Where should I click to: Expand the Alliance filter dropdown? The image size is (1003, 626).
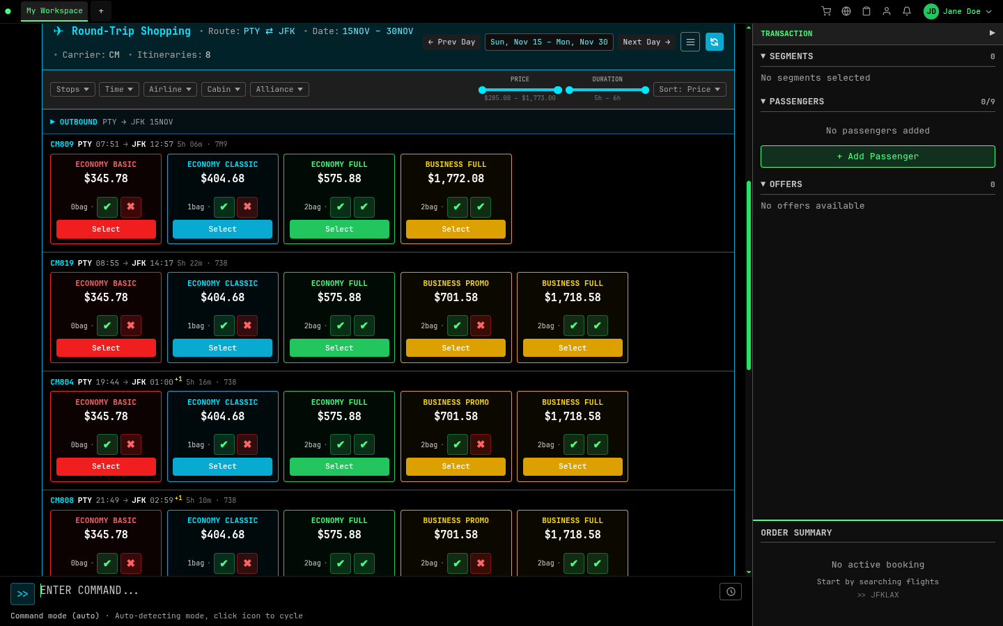tap(279, 89)
